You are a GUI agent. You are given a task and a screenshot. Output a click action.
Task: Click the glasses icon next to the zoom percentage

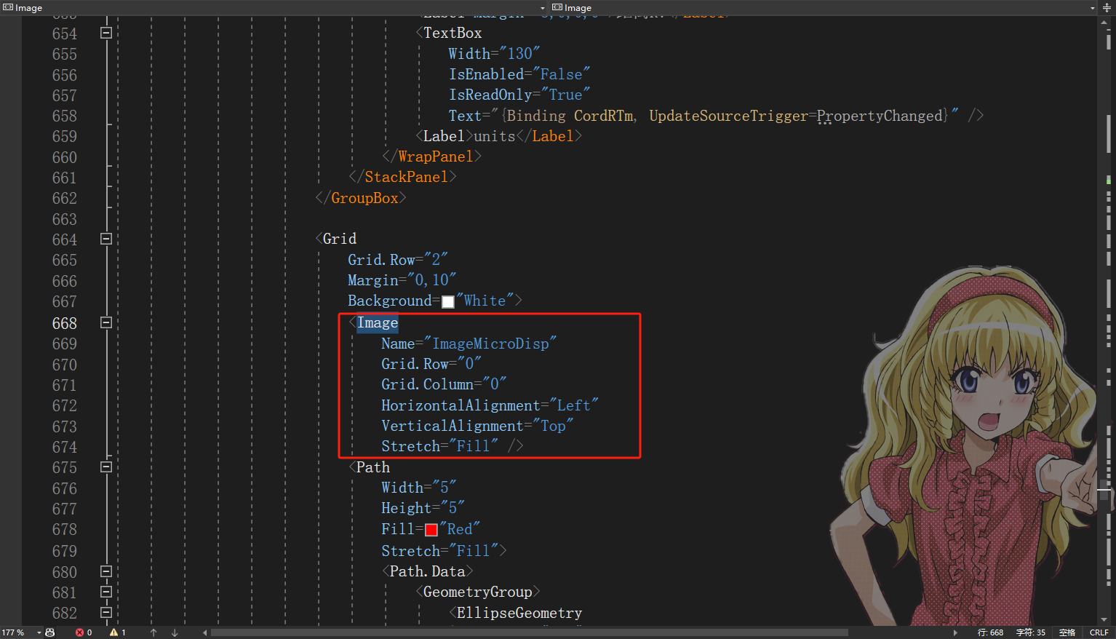coord(49,632)
